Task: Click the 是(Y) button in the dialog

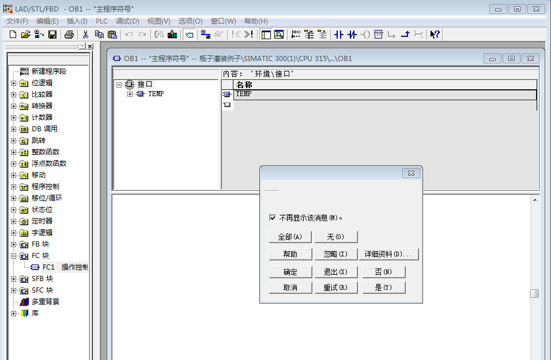Action: click(x=383, y=287)
